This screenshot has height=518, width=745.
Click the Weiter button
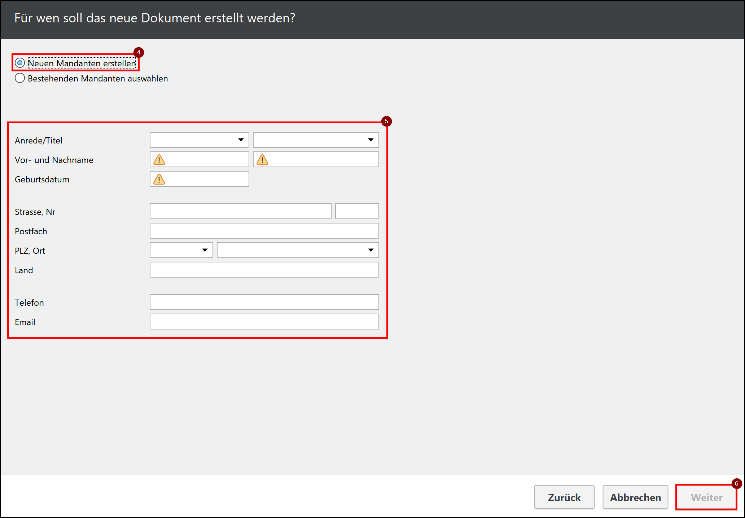[x=706, y=497]
